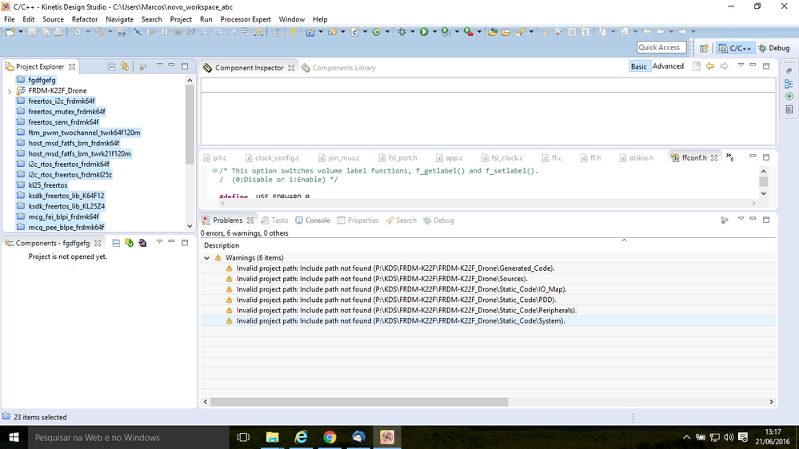Select freertos_i2c_frdmk64f project

click(x=62, y=101)
